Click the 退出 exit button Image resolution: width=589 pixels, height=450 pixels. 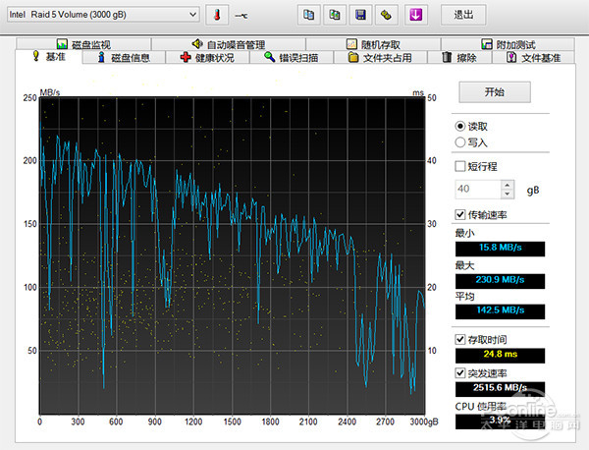pyautogui.click(x=462, y=15)
